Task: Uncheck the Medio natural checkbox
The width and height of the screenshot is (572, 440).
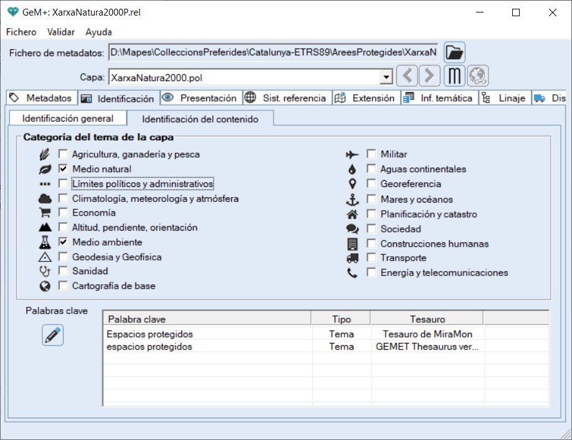Action: (63, 169)
